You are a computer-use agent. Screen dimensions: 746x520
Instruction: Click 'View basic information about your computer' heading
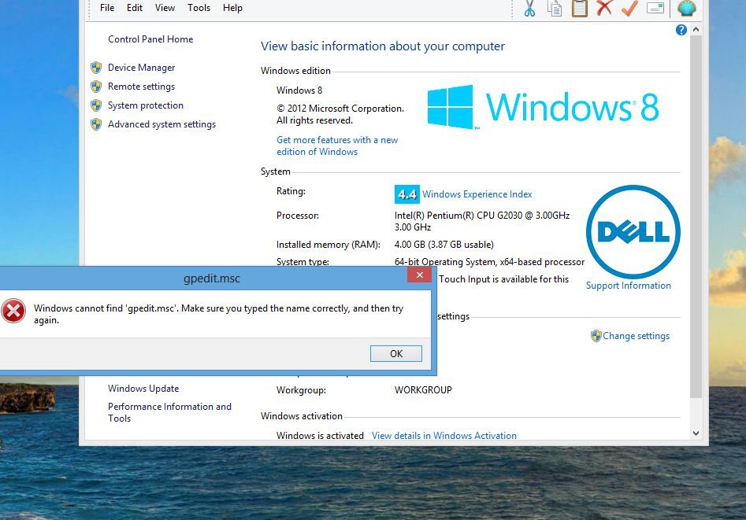pyautogui.click(x=383, y=46)
